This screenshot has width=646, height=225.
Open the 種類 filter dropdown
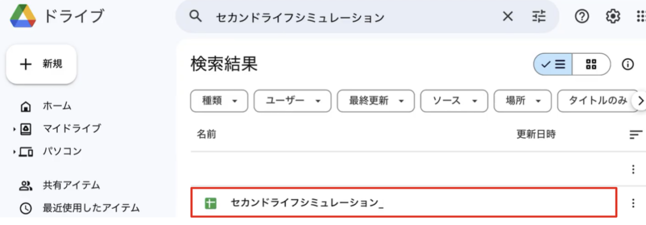click(220, 101)
